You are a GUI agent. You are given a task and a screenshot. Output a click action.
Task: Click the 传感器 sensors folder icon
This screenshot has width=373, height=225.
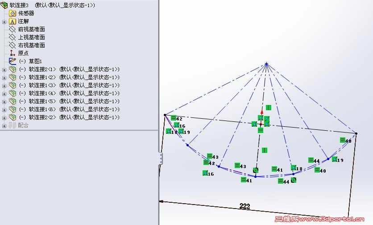(12, 13)
